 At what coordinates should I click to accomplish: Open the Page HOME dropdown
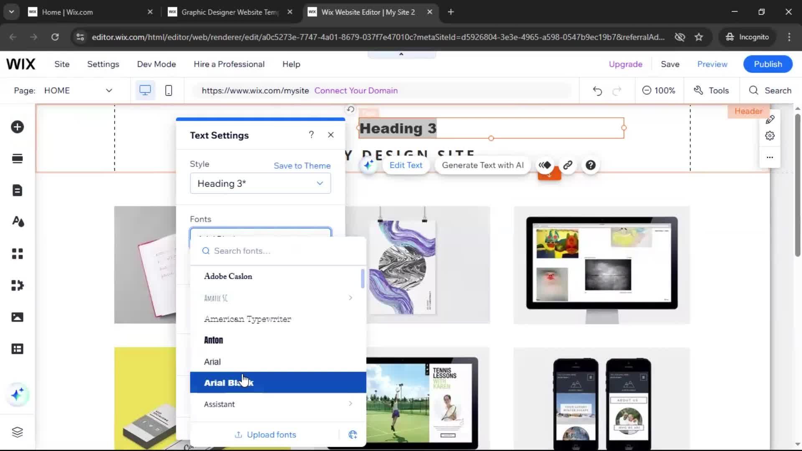pyautogui.click(x=79, y=91)
